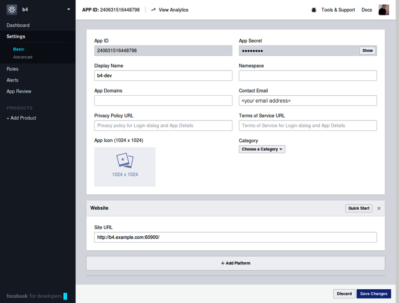Click the View Analytics arrow icon
This screenshot has height=303, width=399.
click(153, 9)
